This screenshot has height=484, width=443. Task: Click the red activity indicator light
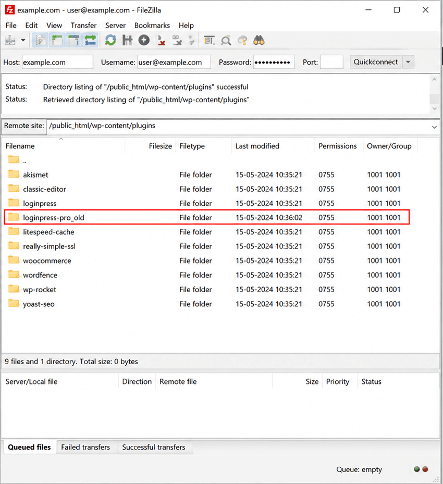(425, 469)
